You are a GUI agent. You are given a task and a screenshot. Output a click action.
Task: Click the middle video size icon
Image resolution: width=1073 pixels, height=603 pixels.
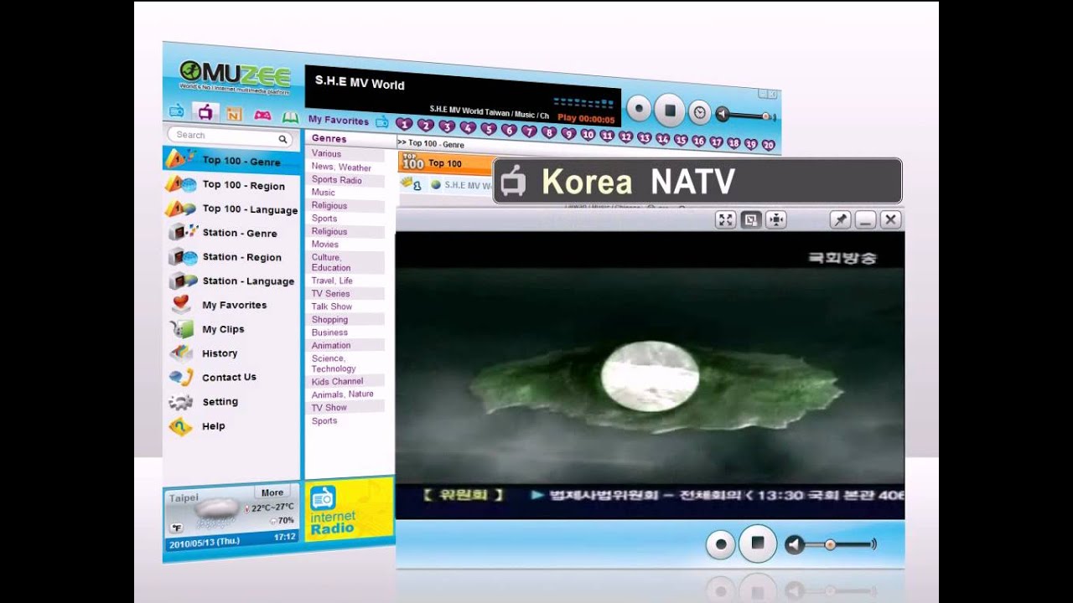(x=751, y=219)
